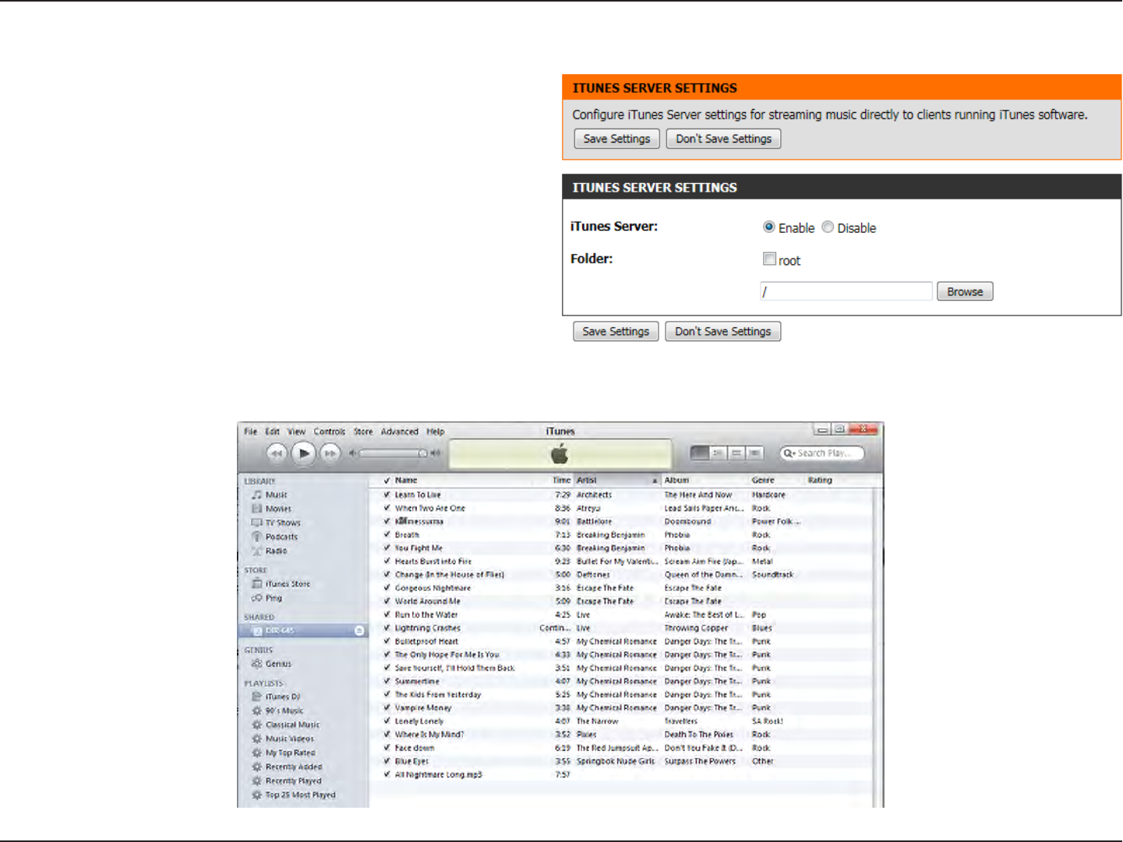This screenshot has height=842, width=1123.
Task: Open the Edit menu in iTunes
Action: click(272, 432)
